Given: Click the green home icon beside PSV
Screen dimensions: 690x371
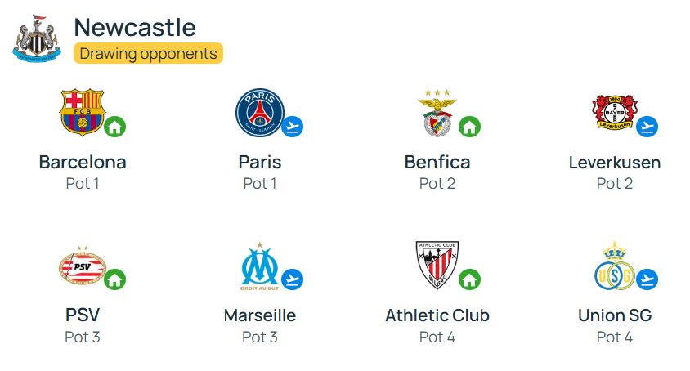Looking at the screenshot, I should click(x=114, y=279).
